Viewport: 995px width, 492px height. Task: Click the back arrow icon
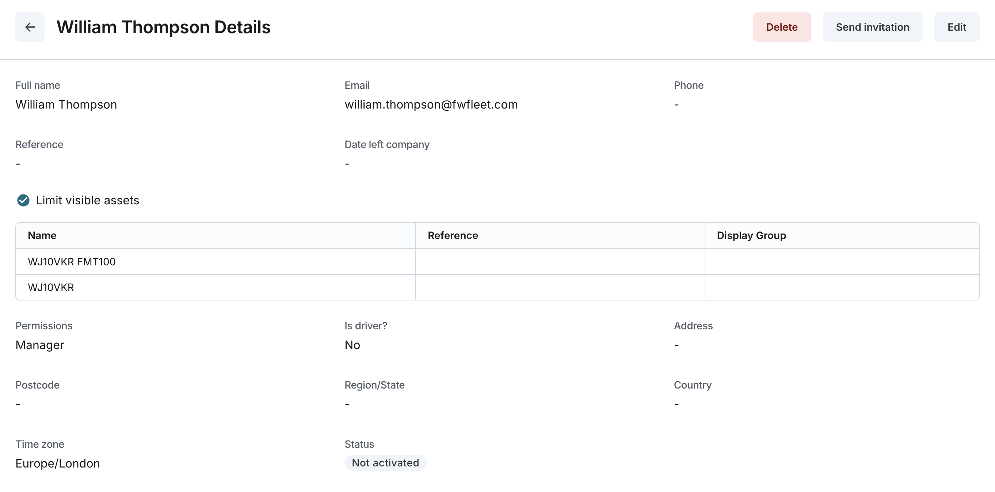click(x=30, y=27)
